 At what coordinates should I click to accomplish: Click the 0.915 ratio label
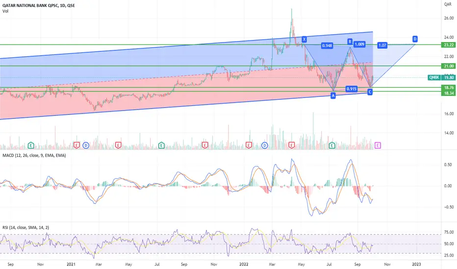point(352,89)
